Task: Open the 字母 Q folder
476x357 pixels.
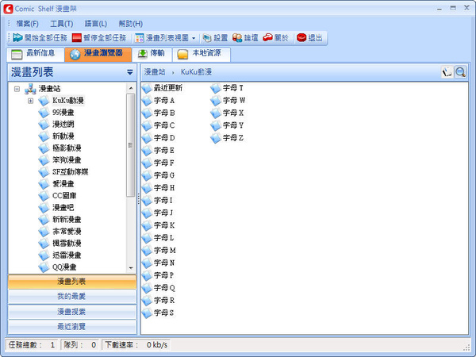Action: click(x=159, y=288)
